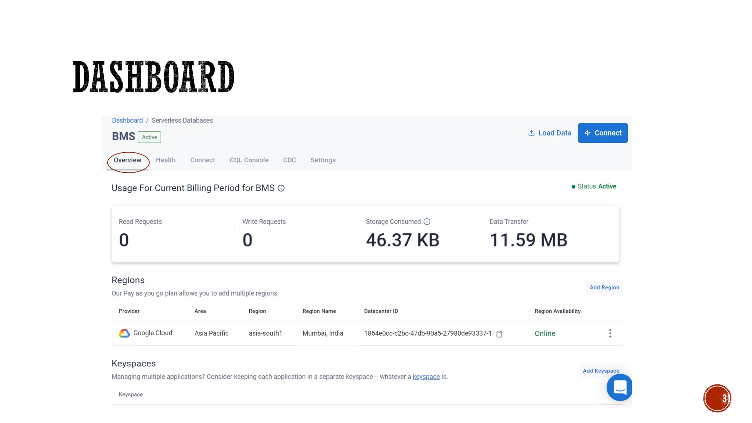Viewport: 752px width, 423px height.
Task: Select the CDC tab
Action: click(289, 160)
